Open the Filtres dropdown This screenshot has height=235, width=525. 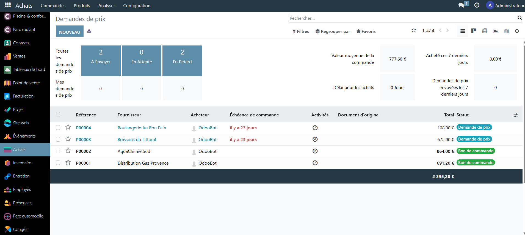tap(300, 31)
